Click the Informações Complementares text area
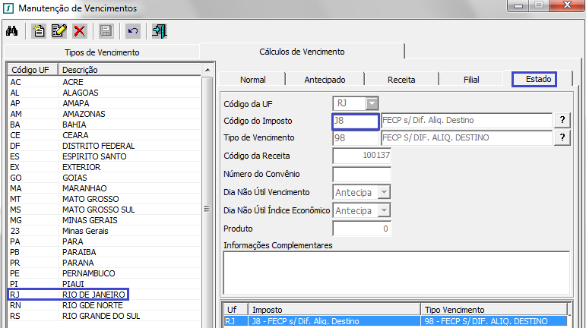Viewport: 586px width, 328px height. coord(397,273)
